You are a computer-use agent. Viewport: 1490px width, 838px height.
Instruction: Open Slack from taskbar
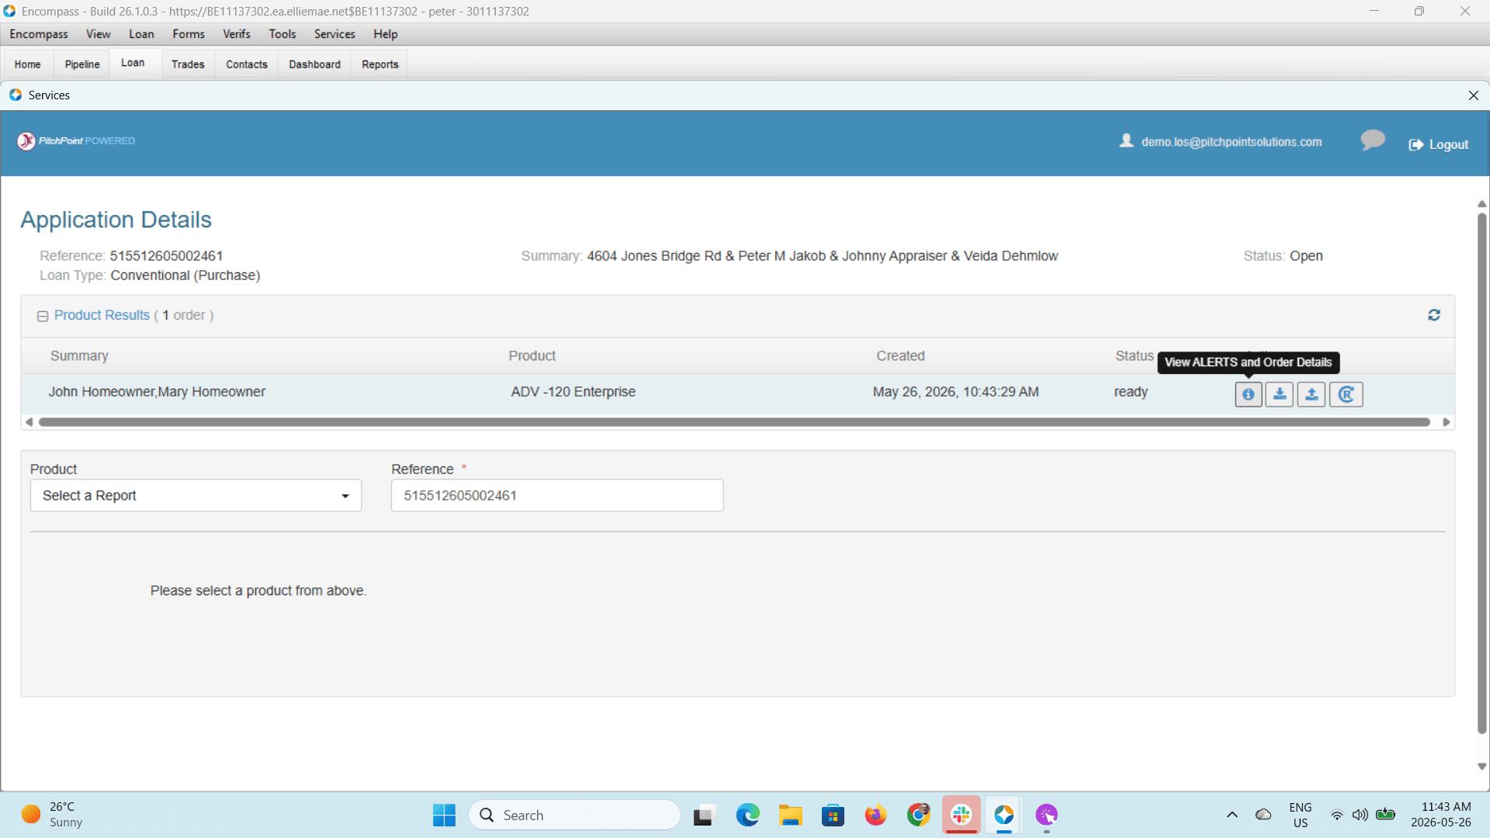(962, 815)
